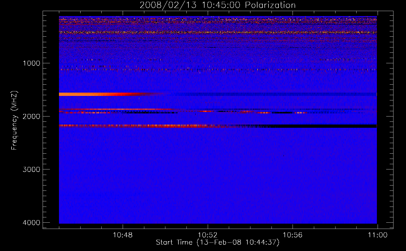This screenshot has width=406, height=251.
Task: Click the black band segment near 2200 MHz
Action: [324, 126]
